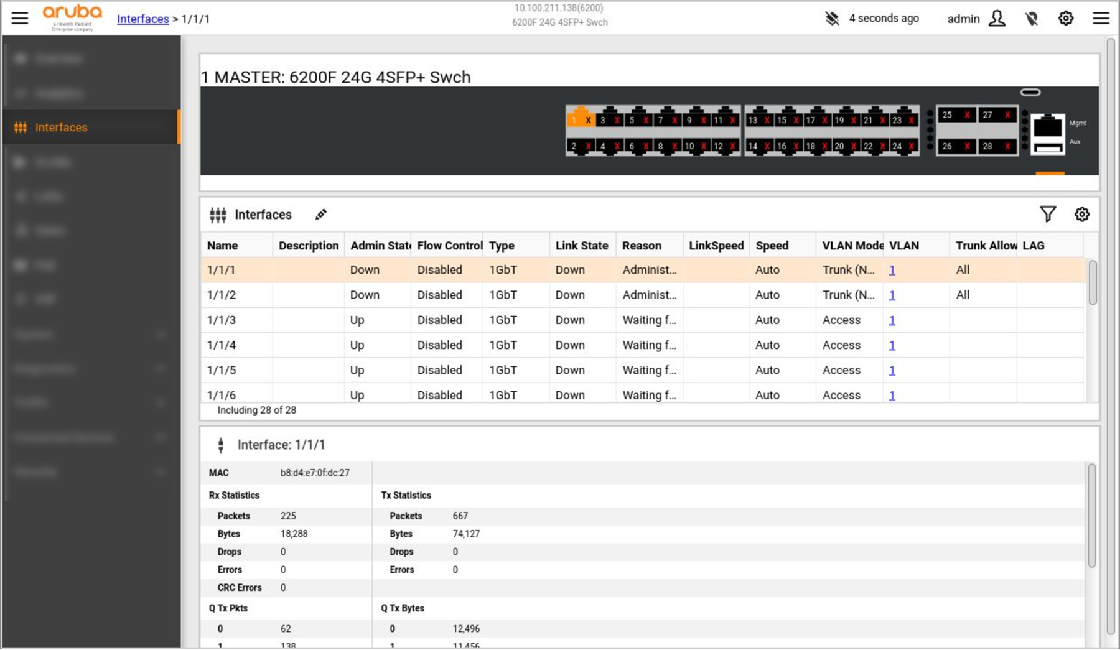
Task: Select port 19 on the switch faceplate
Action: coord(846,118)
